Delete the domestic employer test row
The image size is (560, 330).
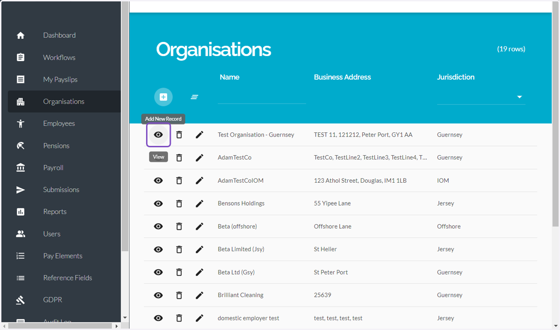tap(179, 318)
